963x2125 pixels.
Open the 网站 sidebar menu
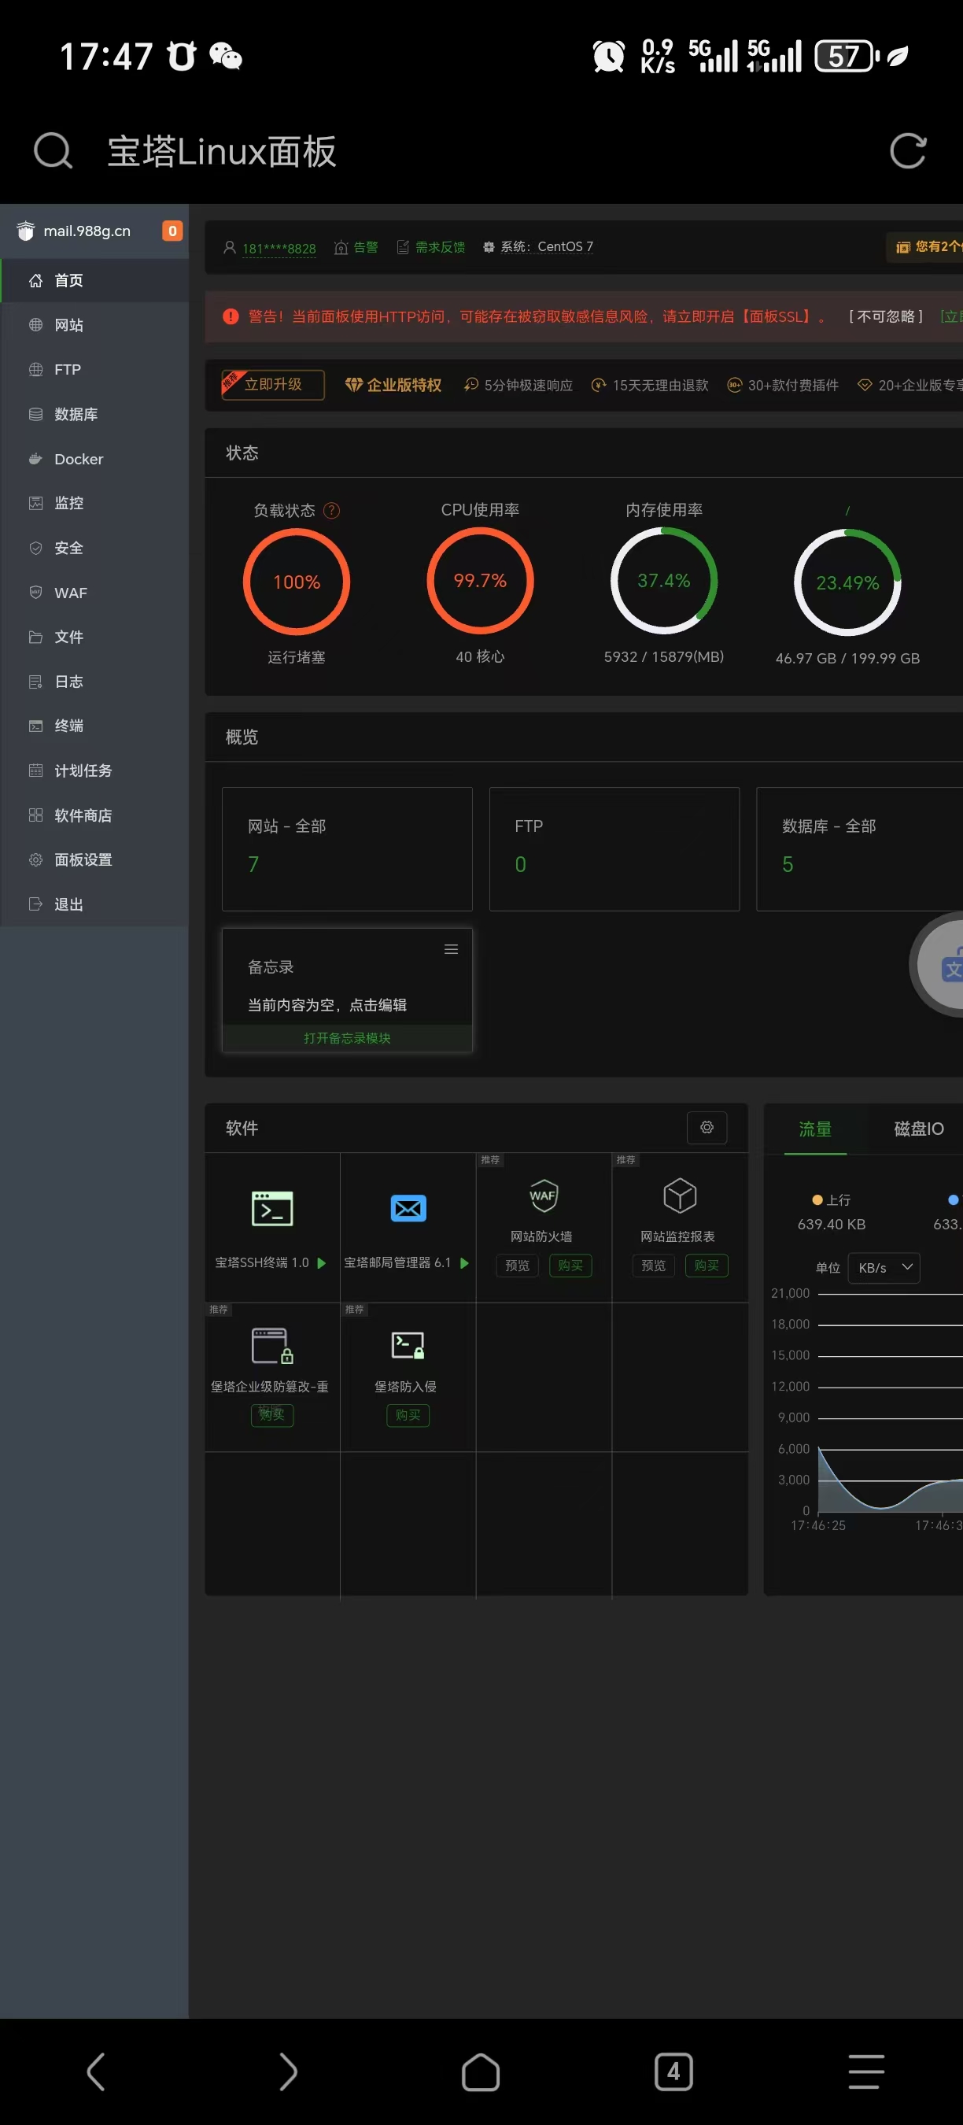point(95,325)
